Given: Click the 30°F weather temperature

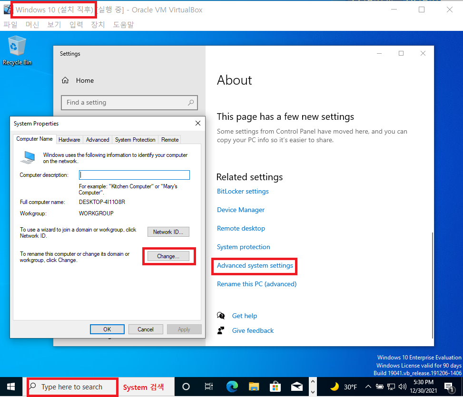Looking at the screenshot, I should click(350, 387).
